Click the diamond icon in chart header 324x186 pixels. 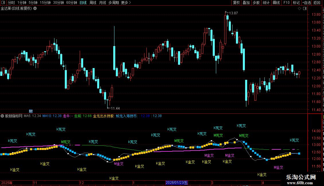(299, 9)
